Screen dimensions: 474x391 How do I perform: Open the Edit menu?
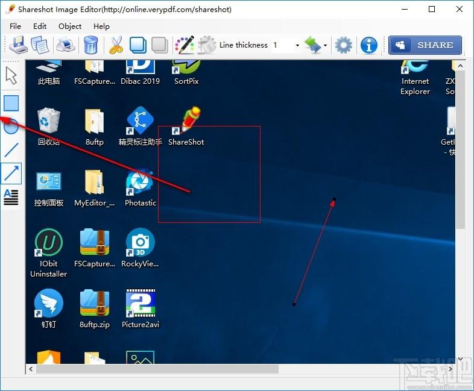[40, 27]
